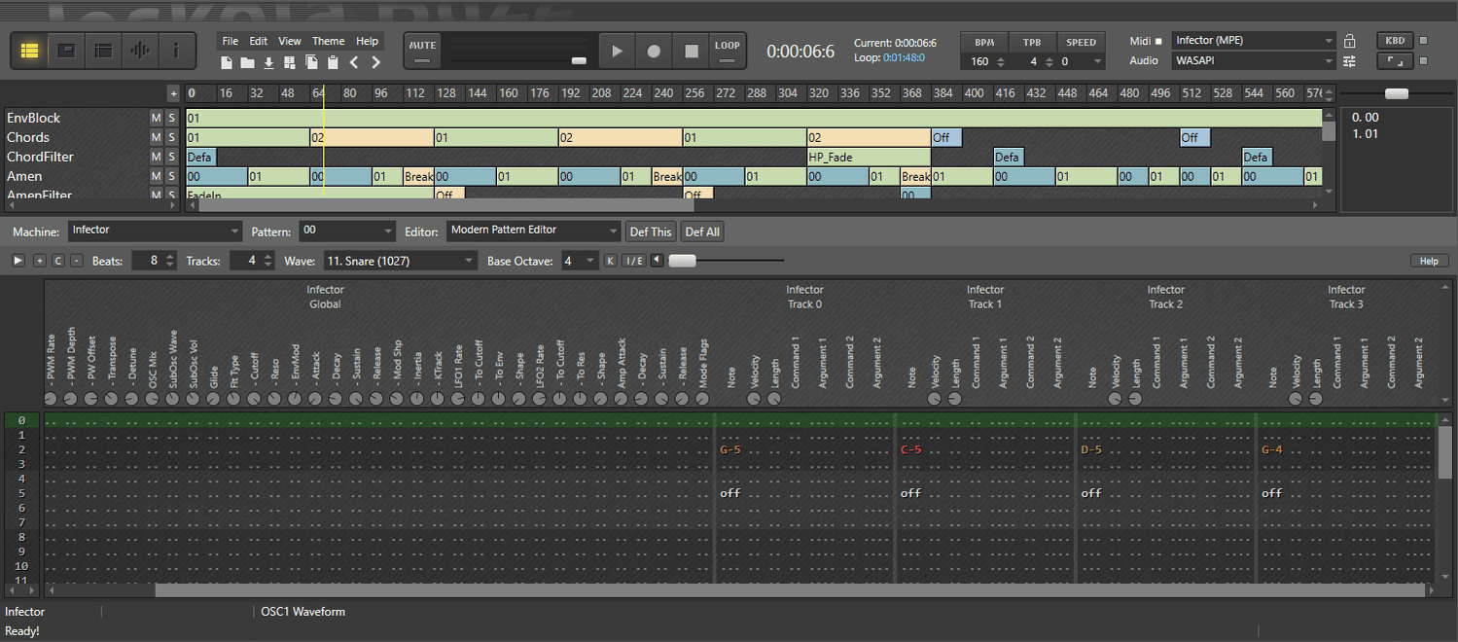
Task: Open a file using folder icon
Action: (x=247, y=62)
